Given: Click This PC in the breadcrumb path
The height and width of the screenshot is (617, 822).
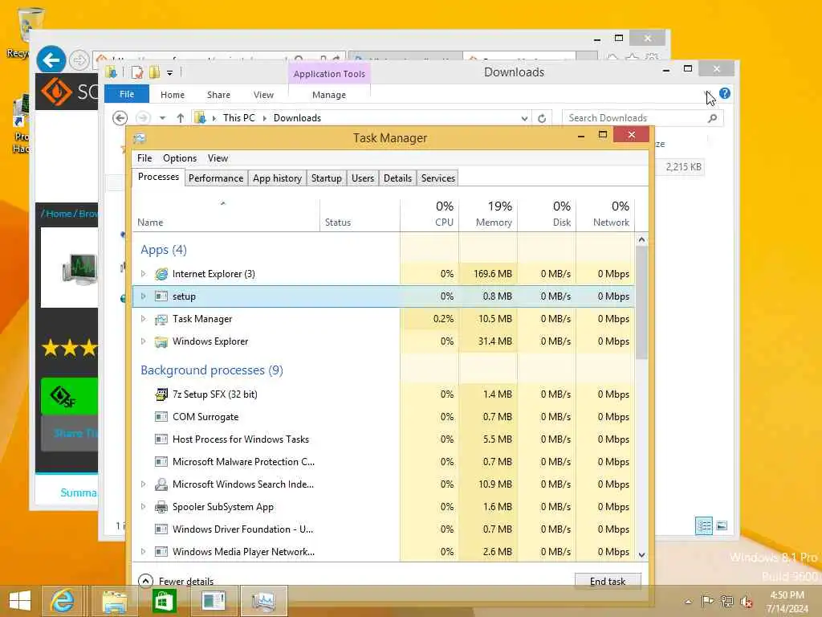Looking at the screenshot, I should pos(239,118).
